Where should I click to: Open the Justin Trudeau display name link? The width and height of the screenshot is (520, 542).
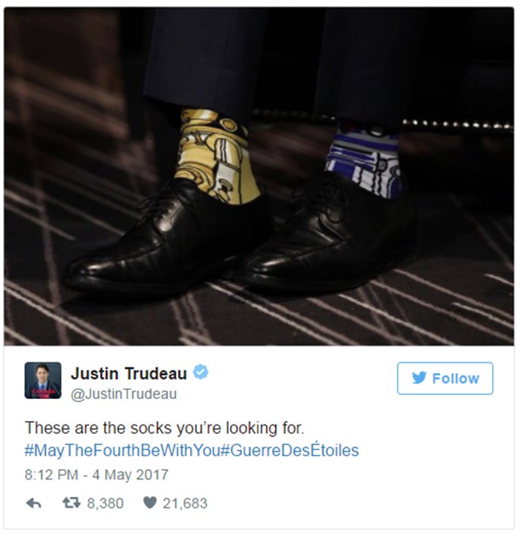click(x=129, y=373)
